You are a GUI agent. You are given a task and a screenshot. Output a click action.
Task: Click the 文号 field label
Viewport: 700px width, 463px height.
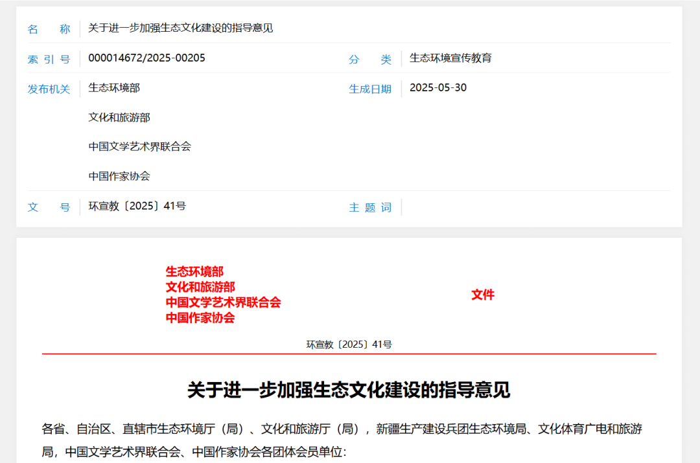49,207
